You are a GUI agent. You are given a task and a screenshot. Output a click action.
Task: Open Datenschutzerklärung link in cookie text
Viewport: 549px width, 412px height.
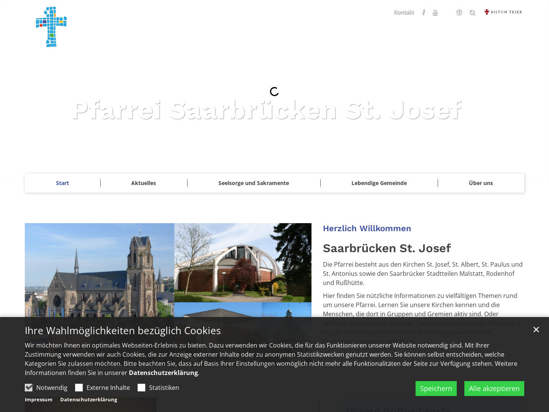click(x=163, y=373)
